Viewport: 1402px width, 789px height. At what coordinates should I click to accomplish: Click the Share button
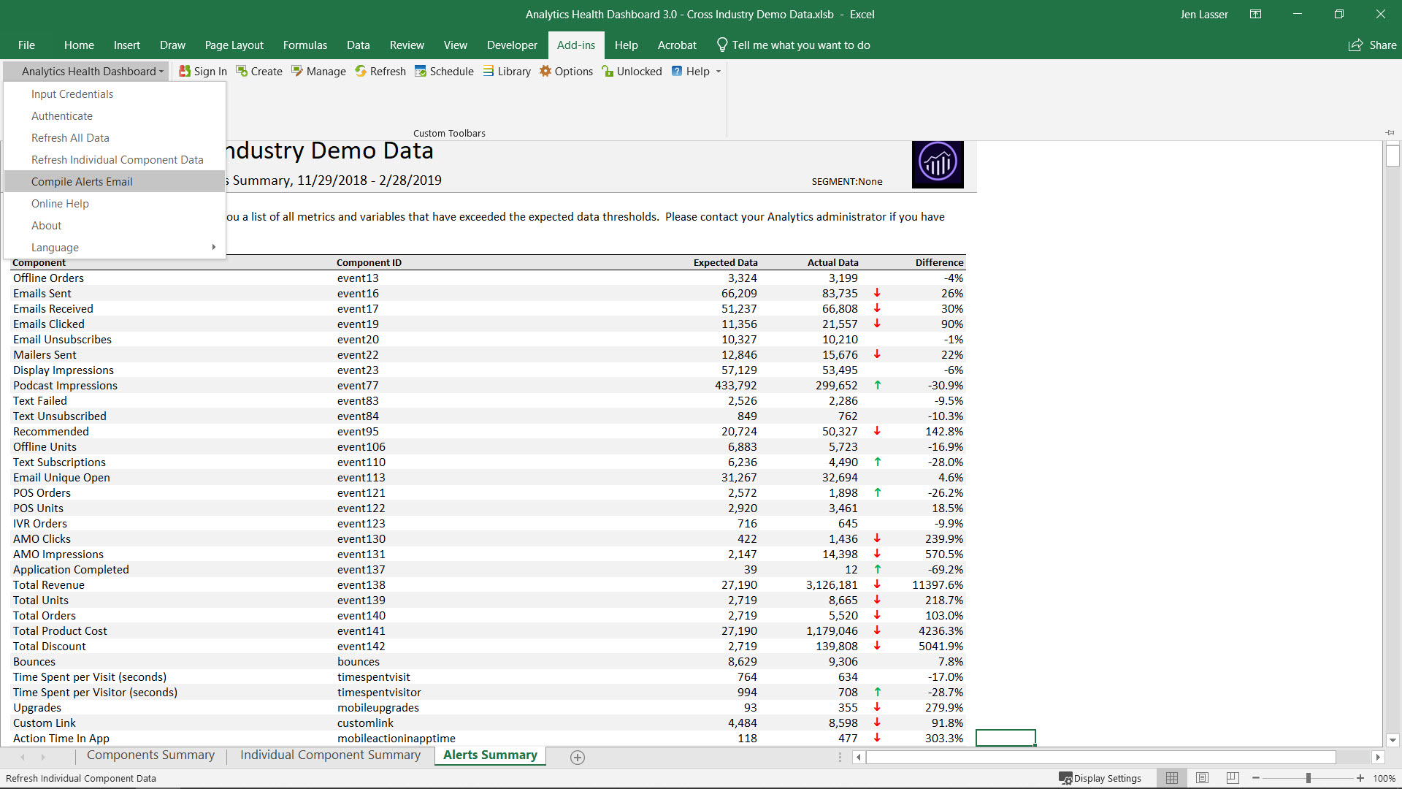(1372, 45)
